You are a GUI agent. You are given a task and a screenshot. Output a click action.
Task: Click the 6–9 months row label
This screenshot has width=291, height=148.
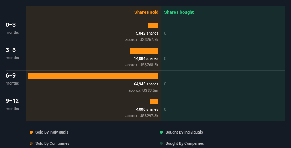tap(12, 79)
